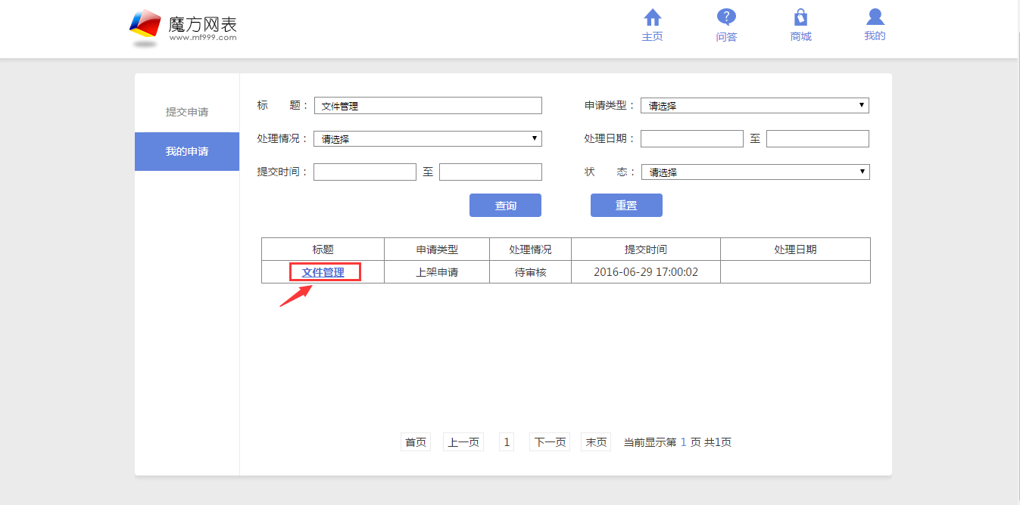Screen dimensions: 1020x505
Task: Click the 处理日期 start date field
Action: 692,139
